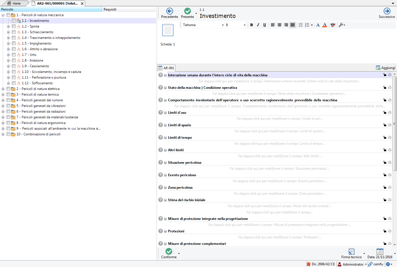This screenshot has height=267, width=397.
Task: Click the help icon beside Limiti d'uso
Action: [x=161, y=112]
